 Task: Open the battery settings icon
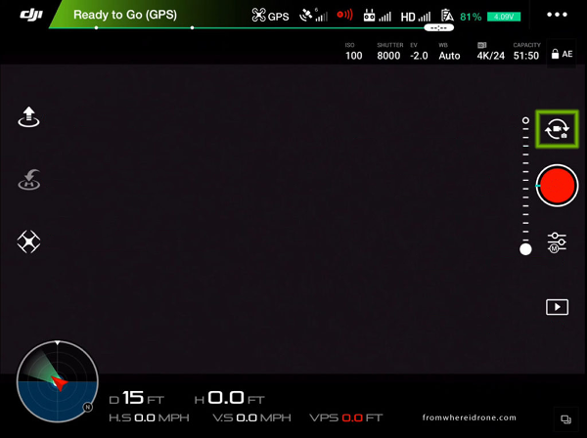pos(447,16)
